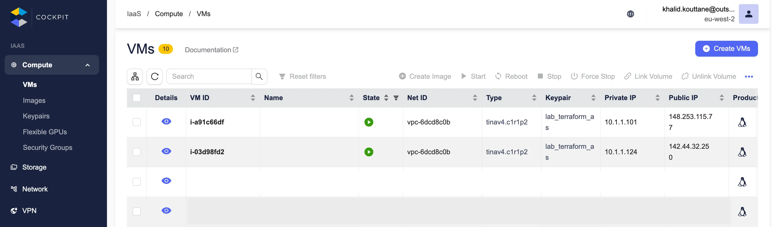Screen dimensions: 772x227
Task: Collapse the Compute sidebar section
Action: [x=87, y=65]
